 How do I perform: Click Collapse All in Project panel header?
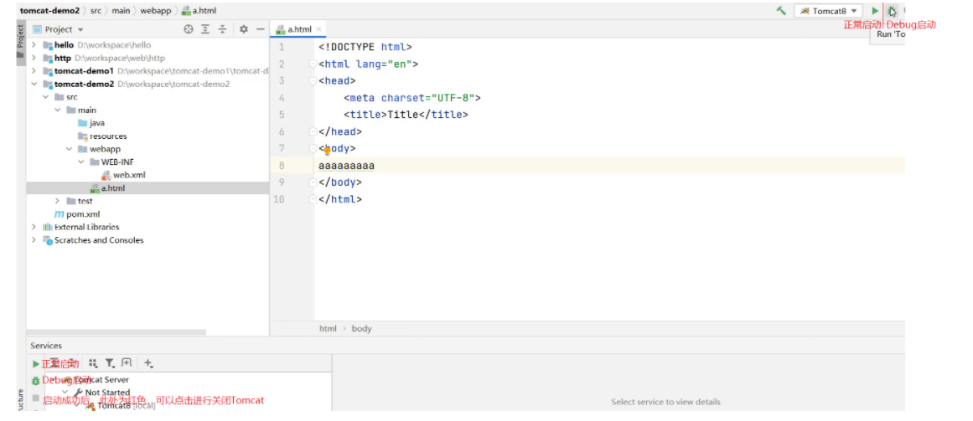pos(222,29)
